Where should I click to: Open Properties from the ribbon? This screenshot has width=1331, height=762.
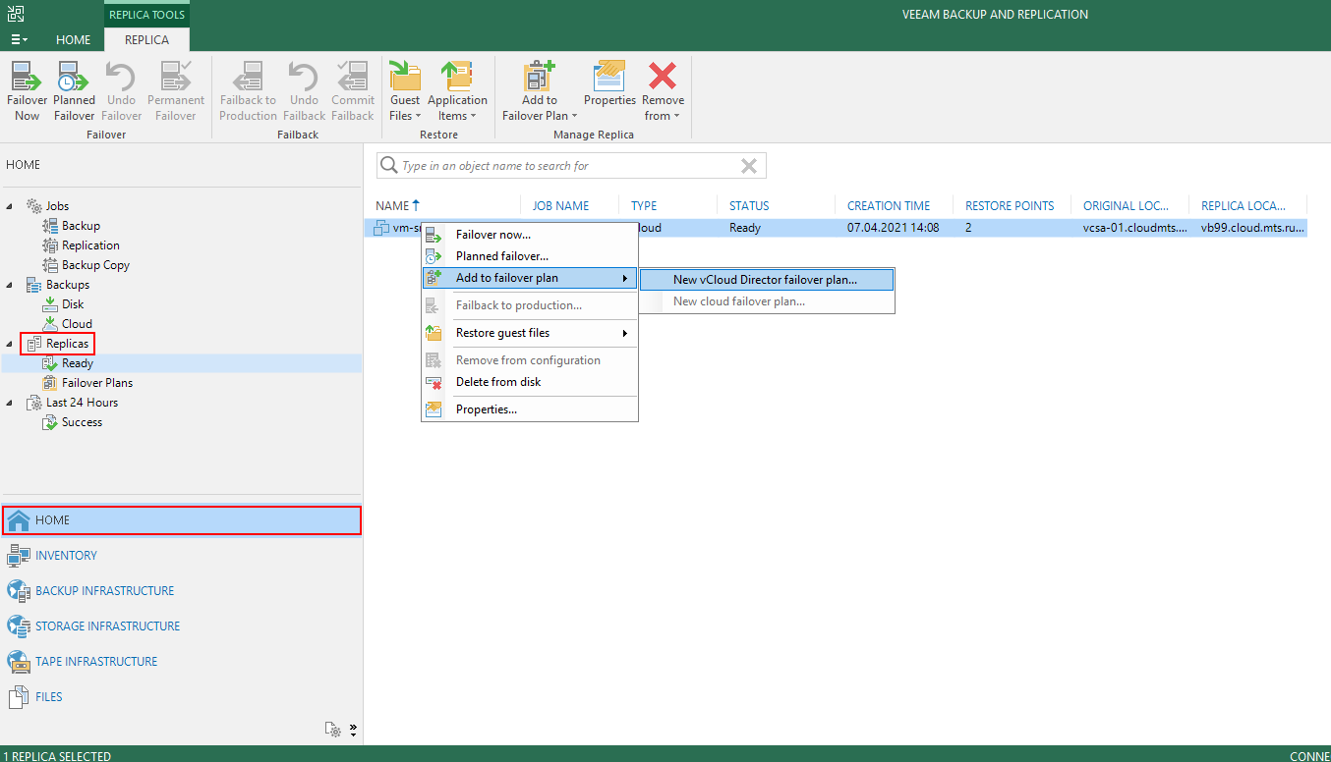pos(609,78)
